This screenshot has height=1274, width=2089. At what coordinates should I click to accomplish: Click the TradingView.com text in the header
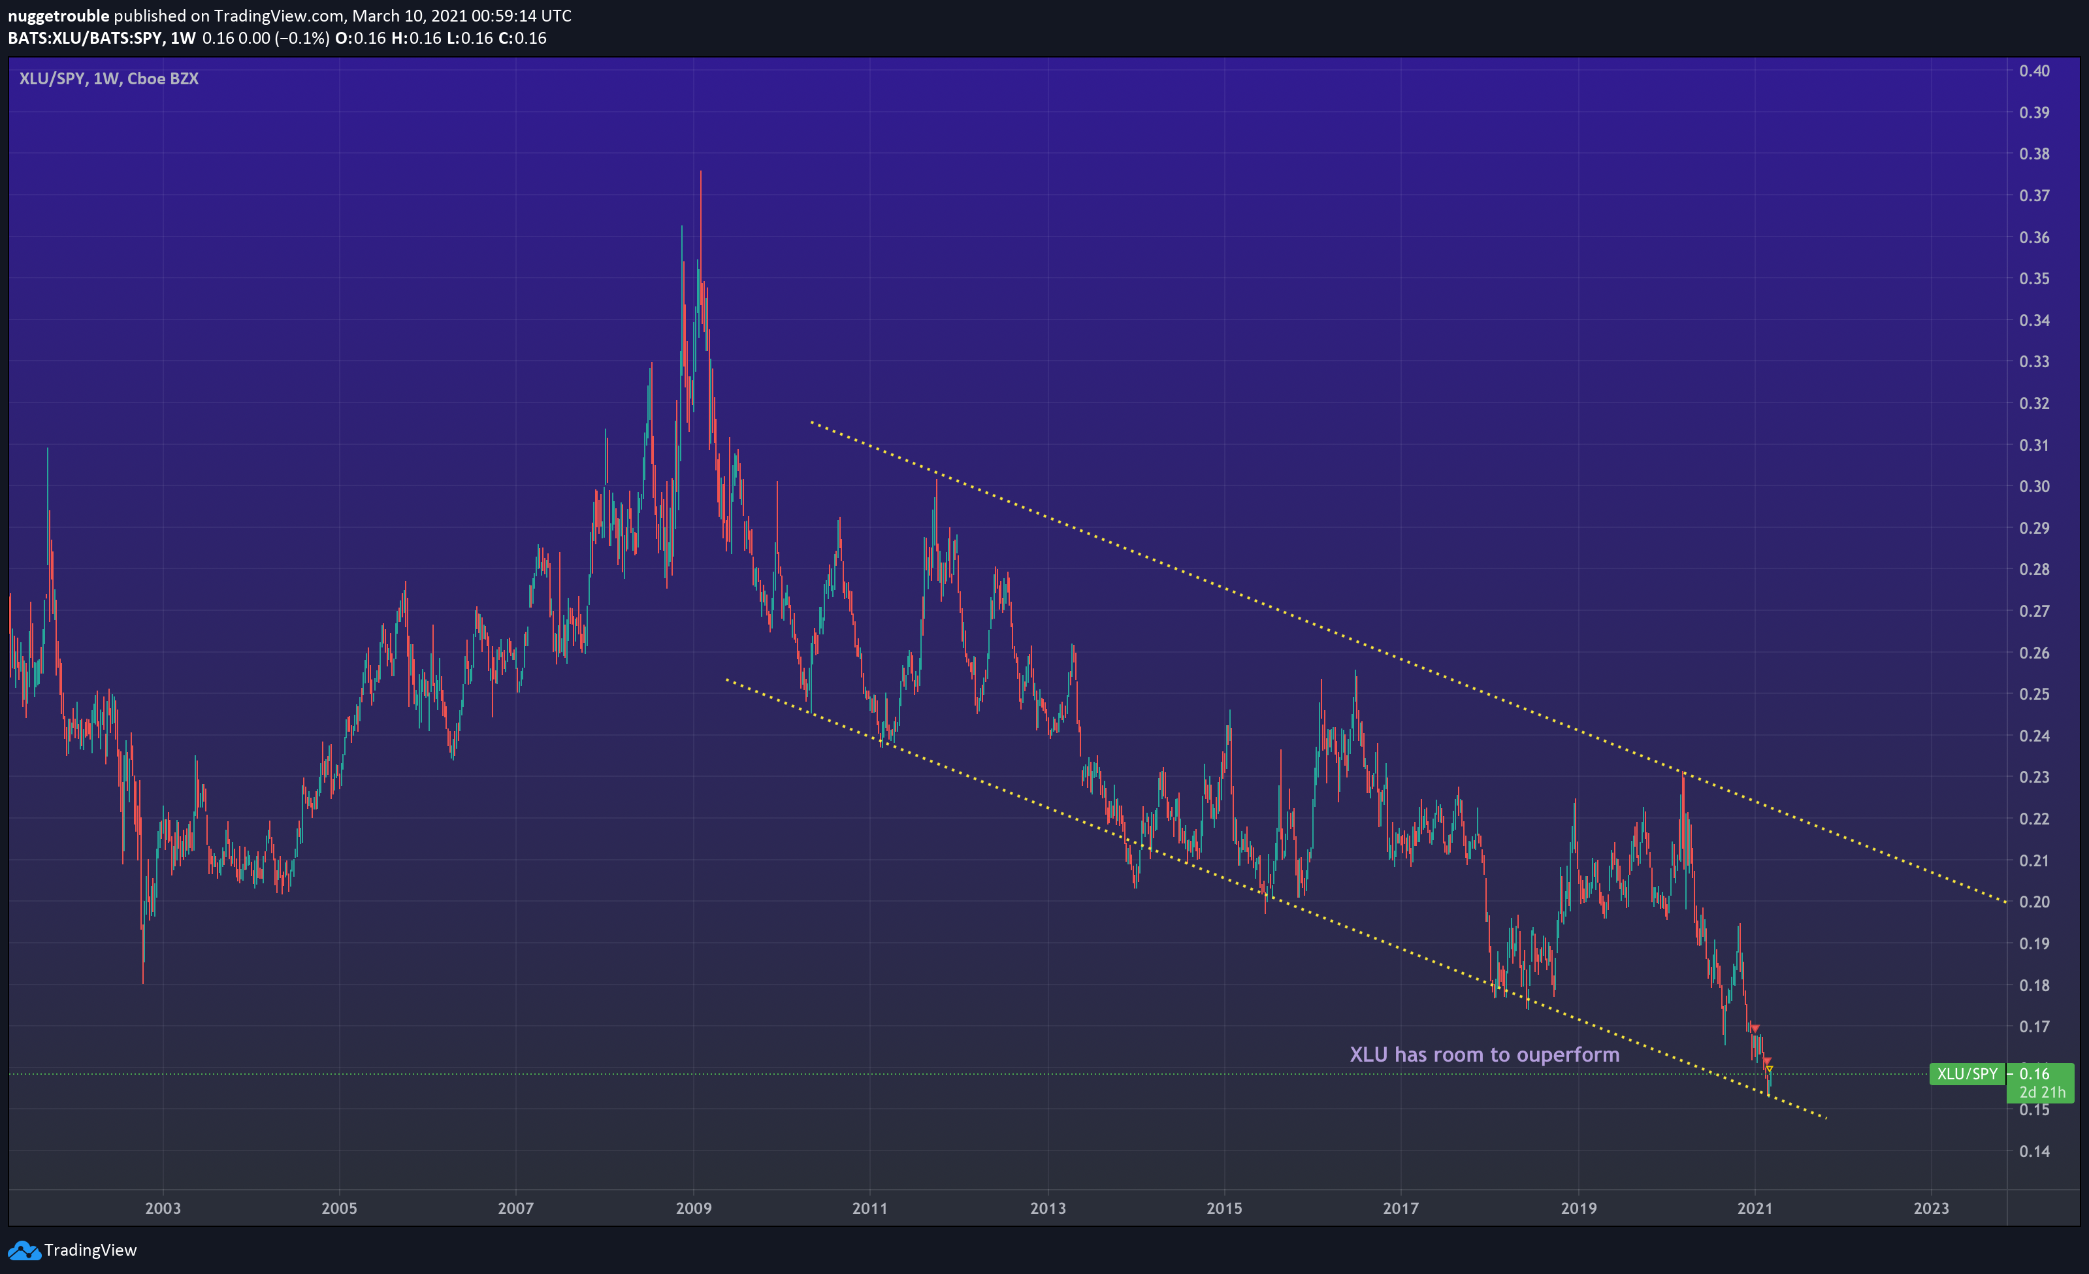tap(279, 15)
